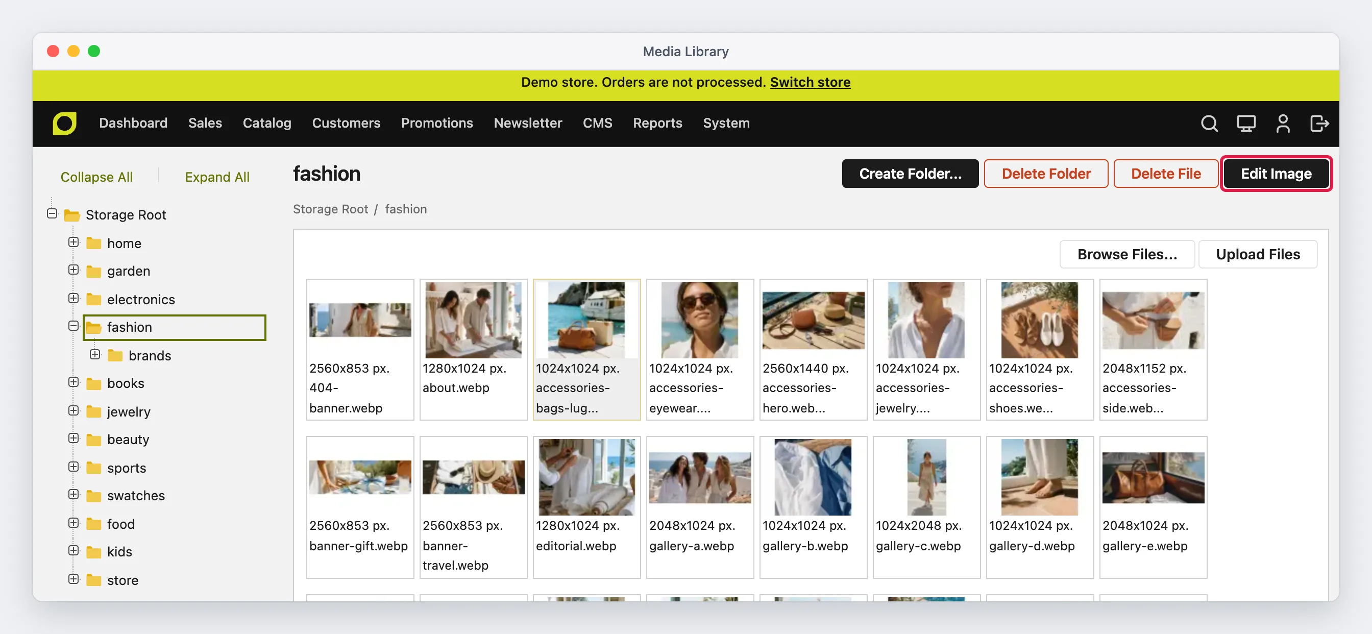The width and height of the screenshot is (1372, 634).
Task: Click the logout icon
Action: tap(1319, 124)
